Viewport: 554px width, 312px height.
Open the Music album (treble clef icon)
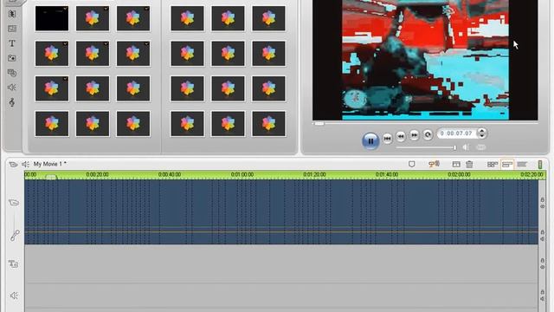[11, 102]
